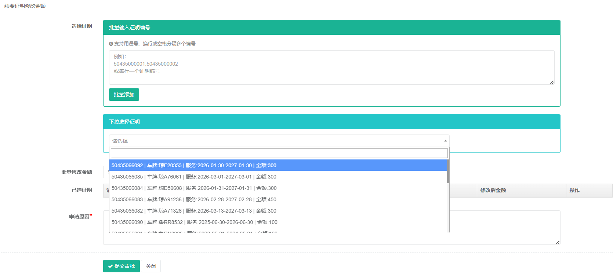This screenshot has width=613, height=276.
Task: Click the resize handle of reason textarea
Action: pyautogui.click(x=558, y=242)
